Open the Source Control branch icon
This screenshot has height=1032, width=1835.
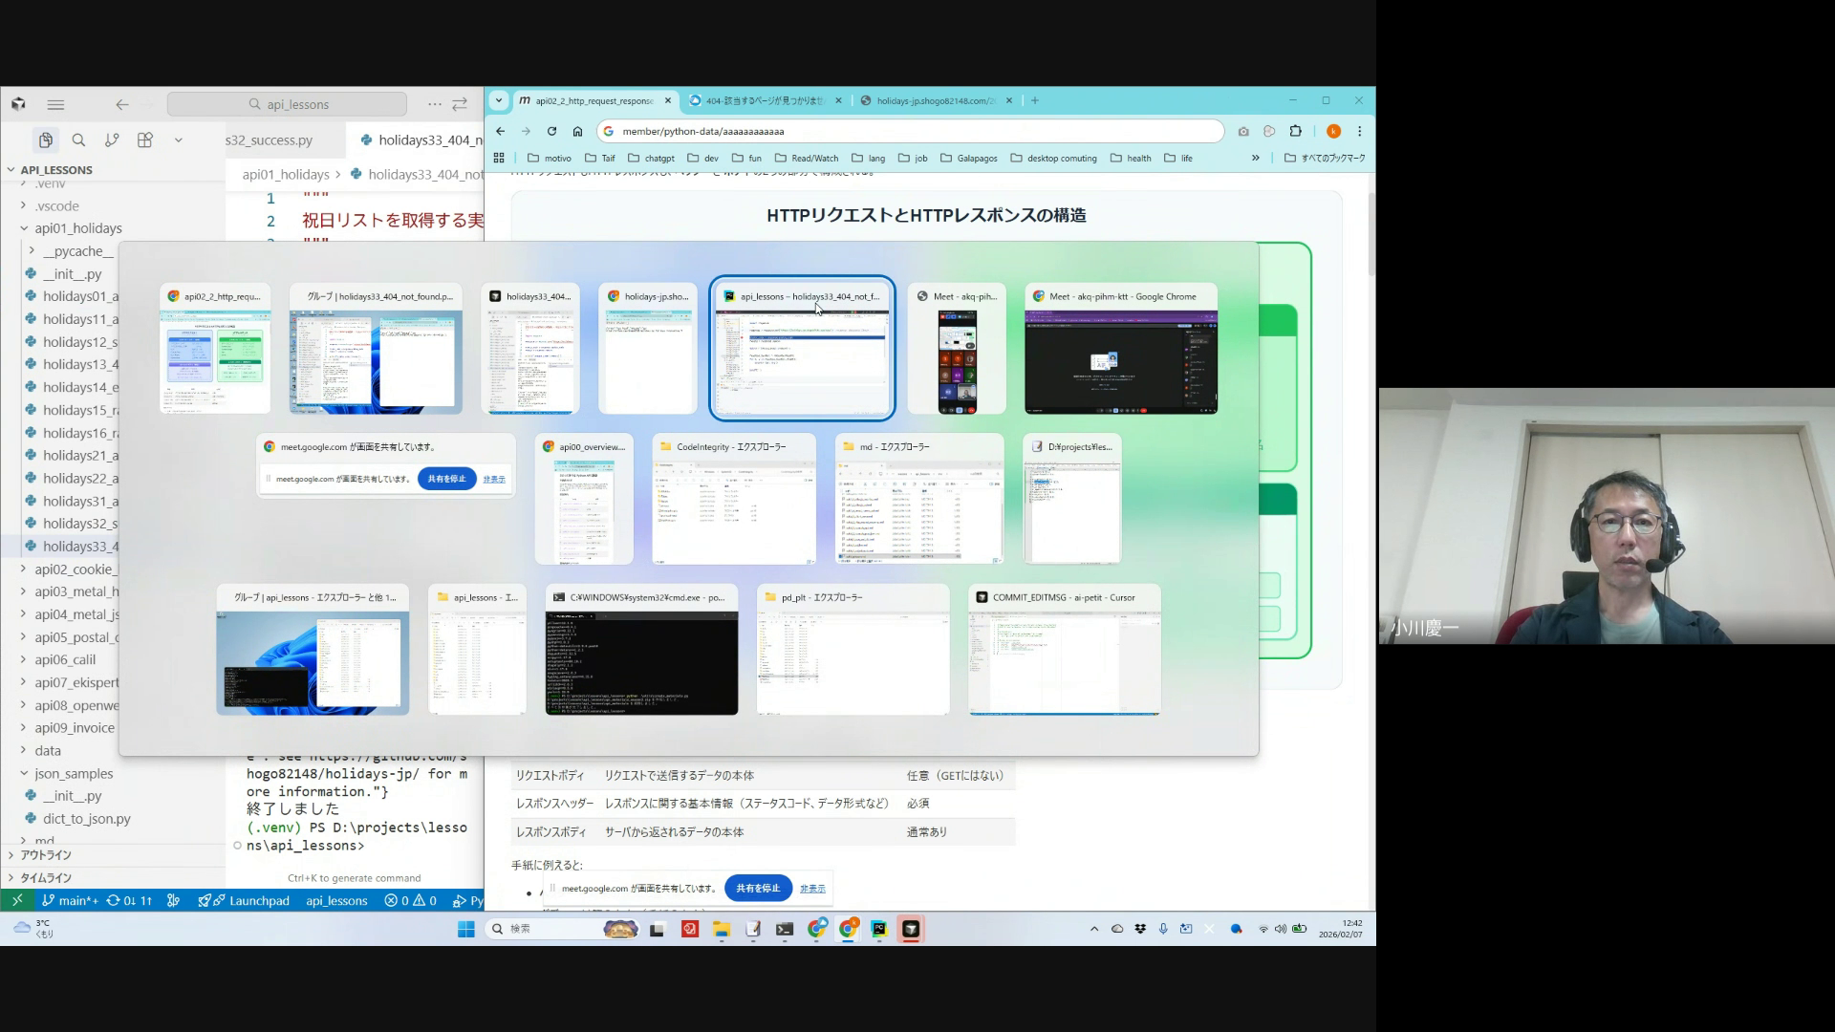point(112,140)
